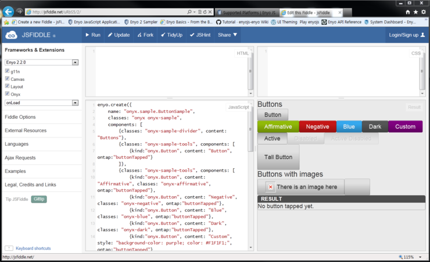Open the Keyboard shortcuts link
The height and width of the screenshot is (262, 430).
[x=33, y=248]
